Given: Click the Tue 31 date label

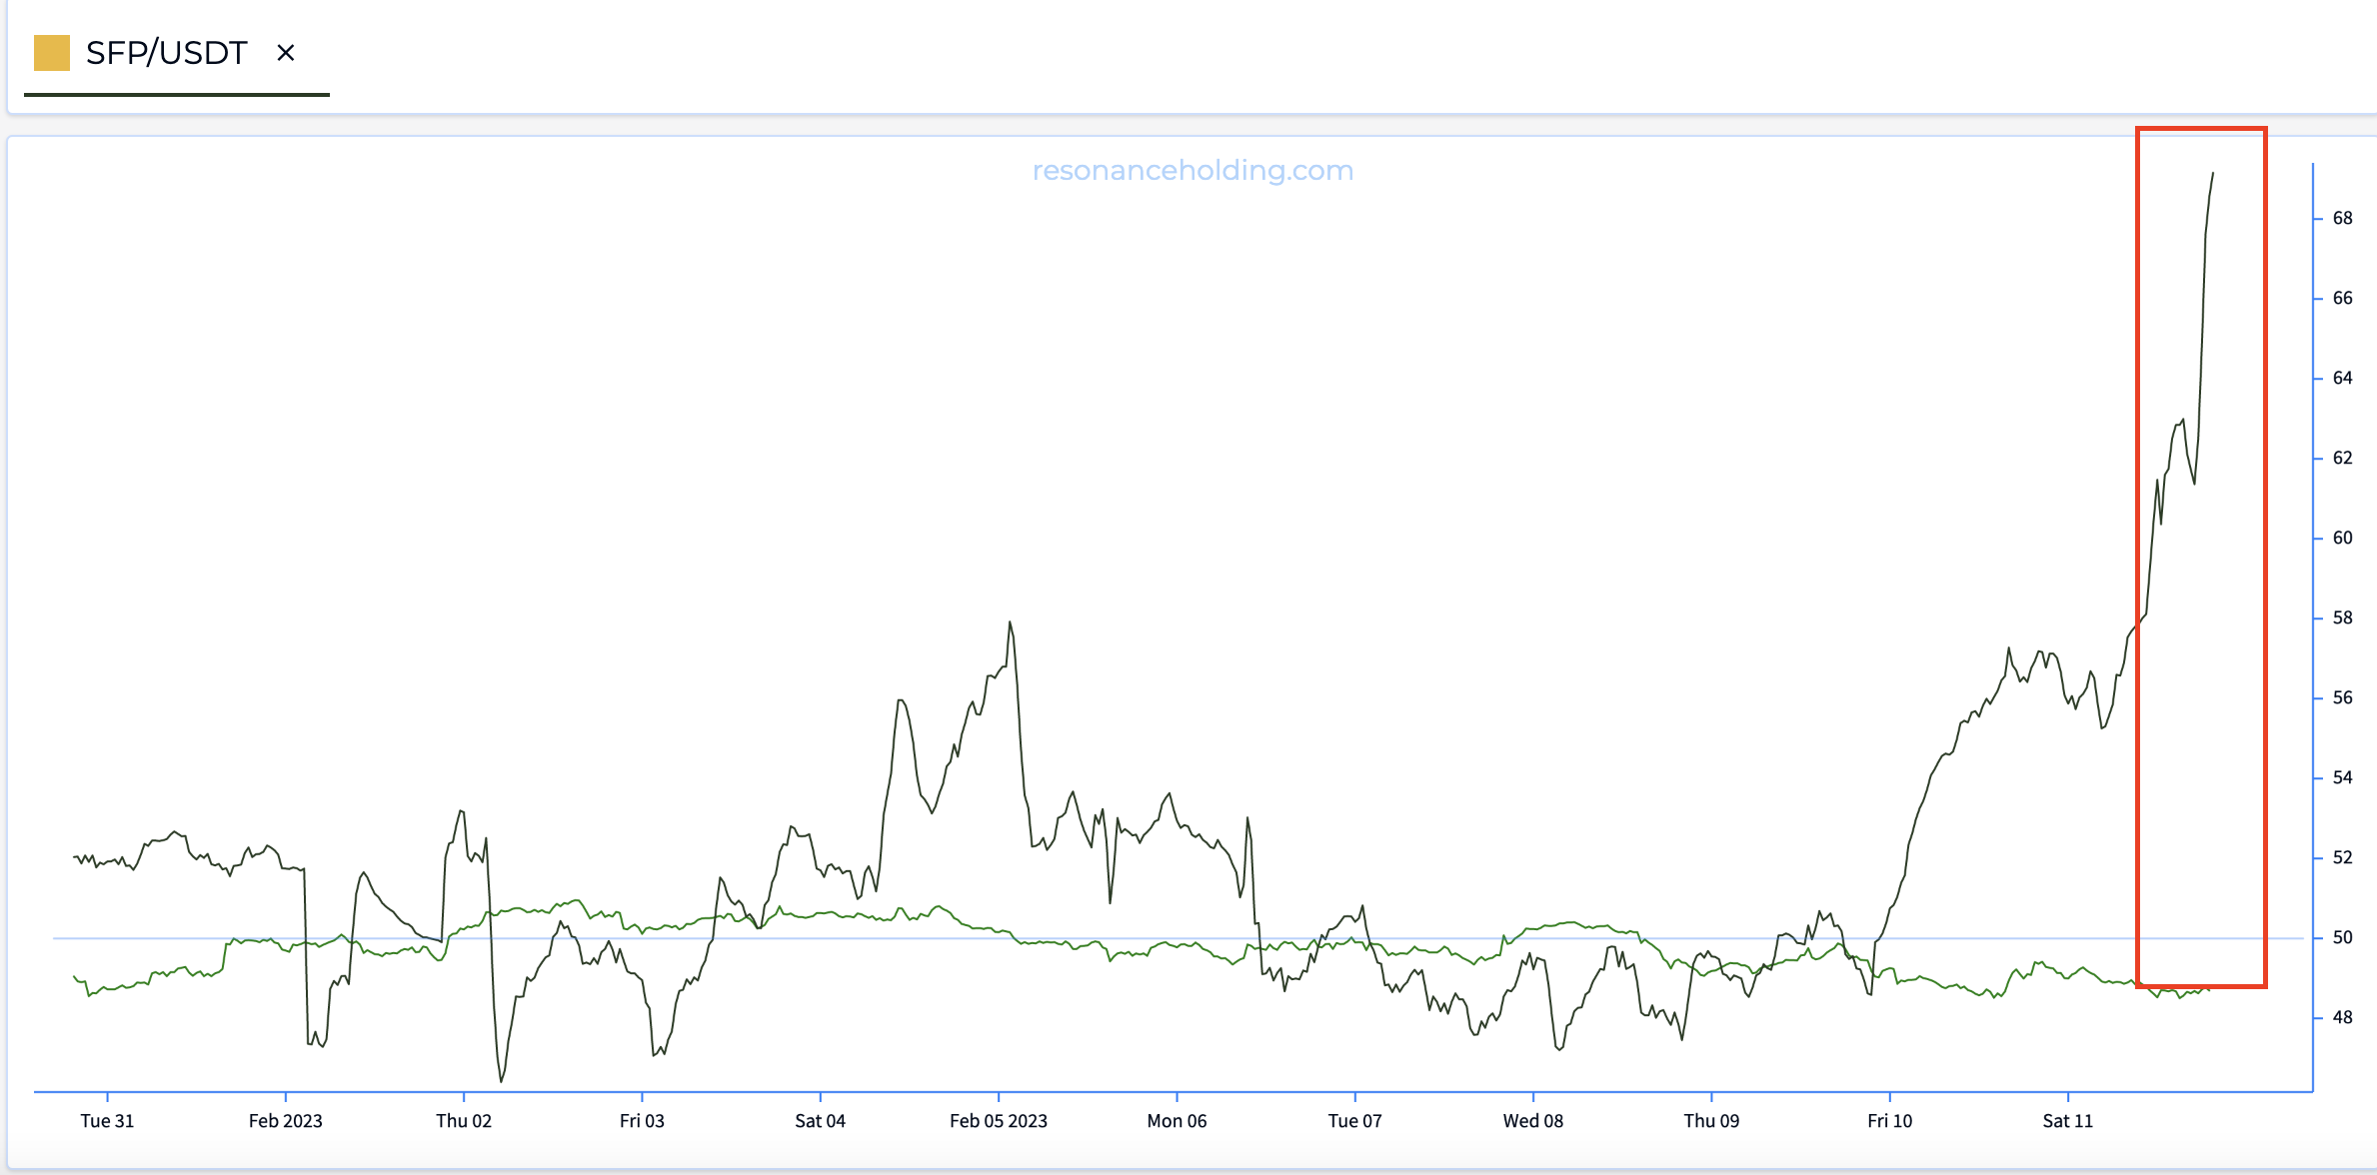Looking at the screenshot, I should click(x=107, y=1121).
